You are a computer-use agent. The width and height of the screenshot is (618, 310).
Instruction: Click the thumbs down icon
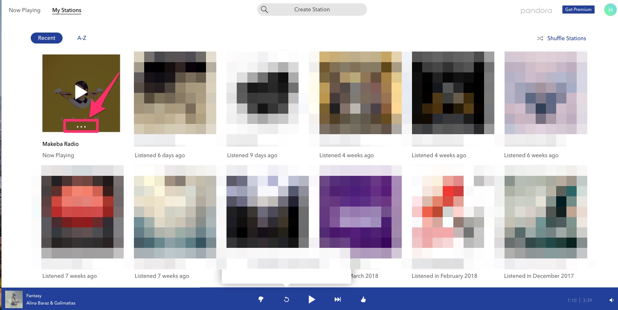(261, 299)
